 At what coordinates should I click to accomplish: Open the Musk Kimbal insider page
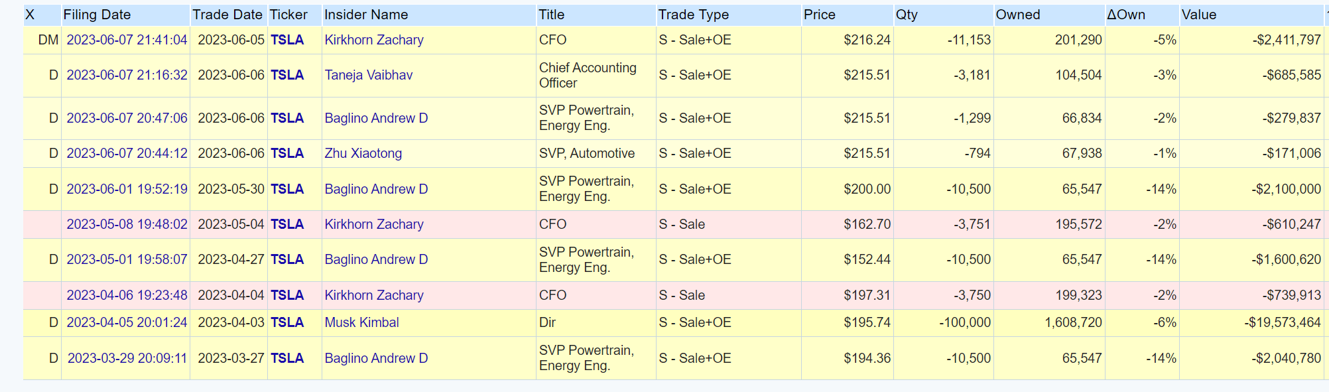click(x=361, y=322)
